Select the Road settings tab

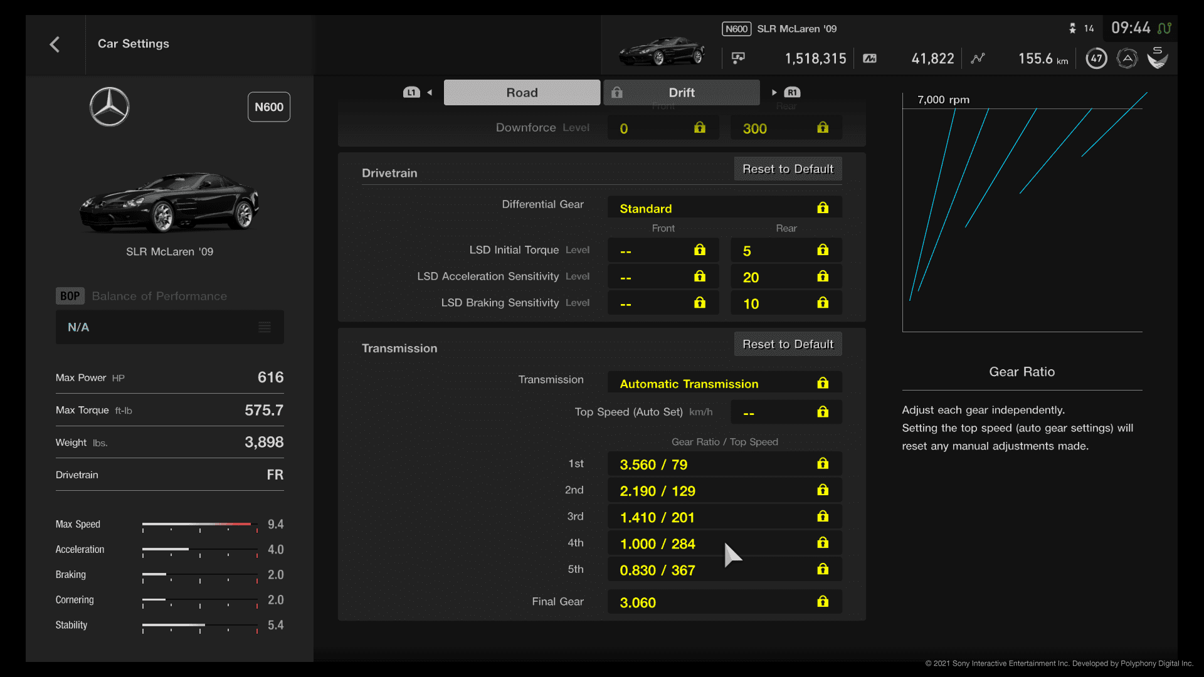[x=522, y=93]
